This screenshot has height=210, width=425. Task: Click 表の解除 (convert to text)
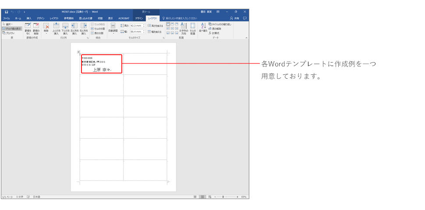tap(215, 28)
